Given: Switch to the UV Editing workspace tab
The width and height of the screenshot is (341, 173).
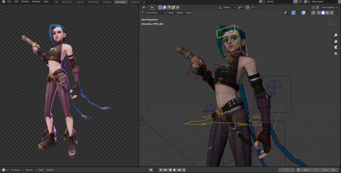Looking at the screenshot, I should 93,2.
